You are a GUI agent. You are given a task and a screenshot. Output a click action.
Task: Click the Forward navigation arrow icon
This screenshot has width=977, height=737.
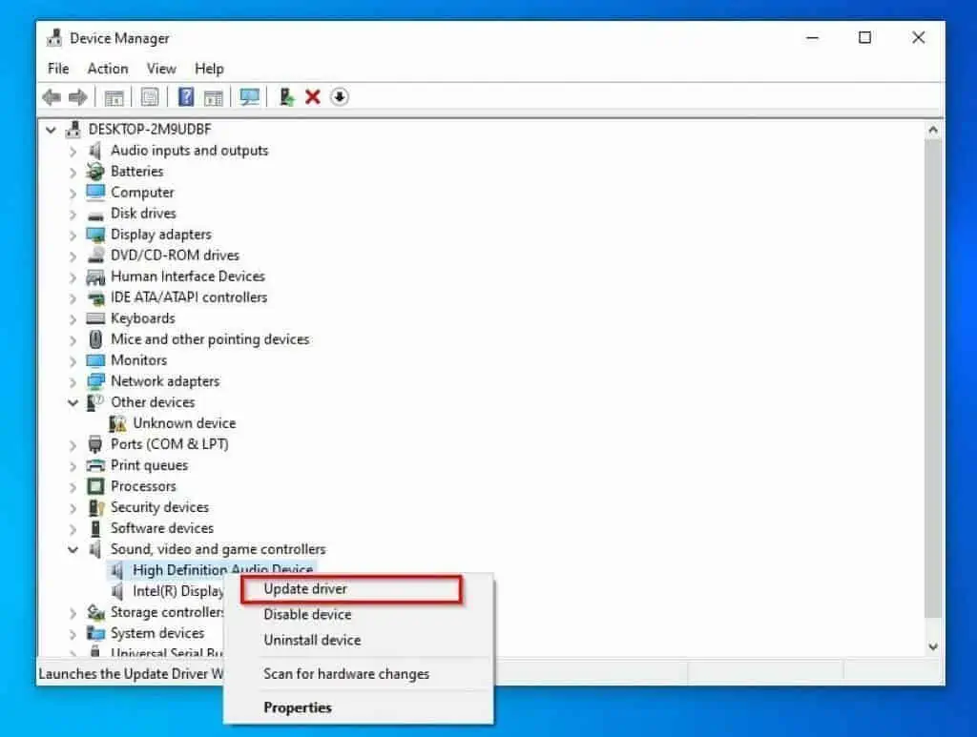click(78, 96)
